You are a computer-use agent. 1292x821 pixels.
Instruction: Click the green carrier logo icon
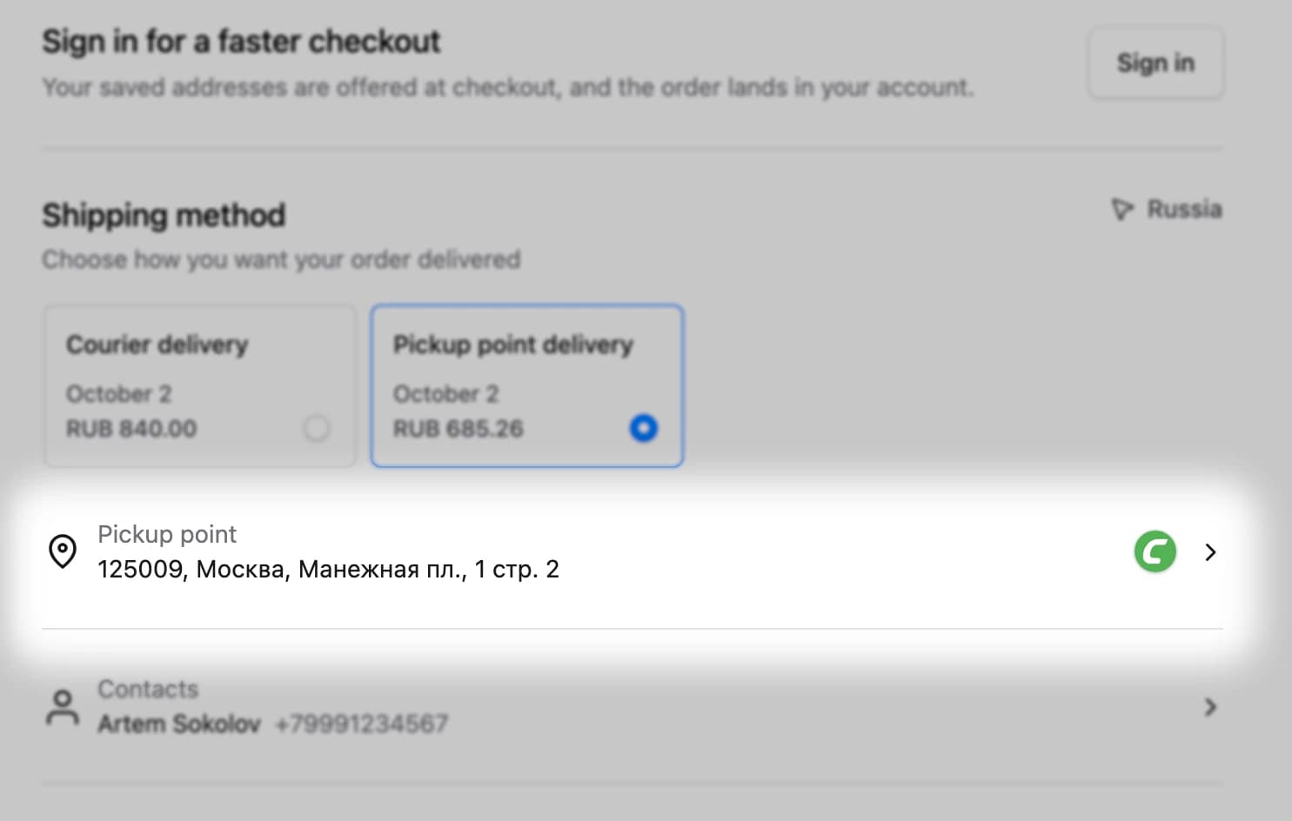1155,551
